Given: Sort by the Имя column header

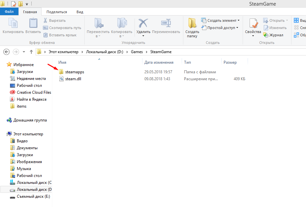Looking at the screenshot, I should 62,62.
